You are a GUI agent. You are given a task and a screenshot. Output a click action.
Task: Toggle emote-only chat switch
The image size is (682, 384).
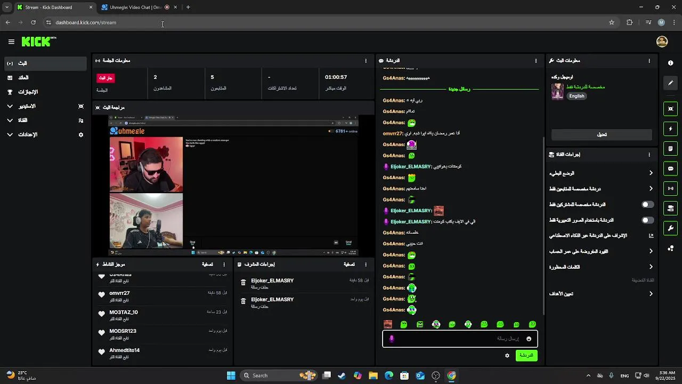647,220
